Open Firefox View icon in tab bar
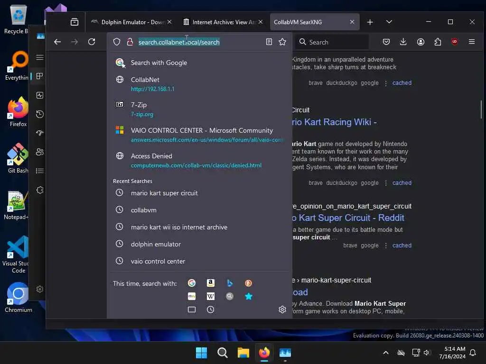Viewport: 486px width, 364px height. [75, 22]
